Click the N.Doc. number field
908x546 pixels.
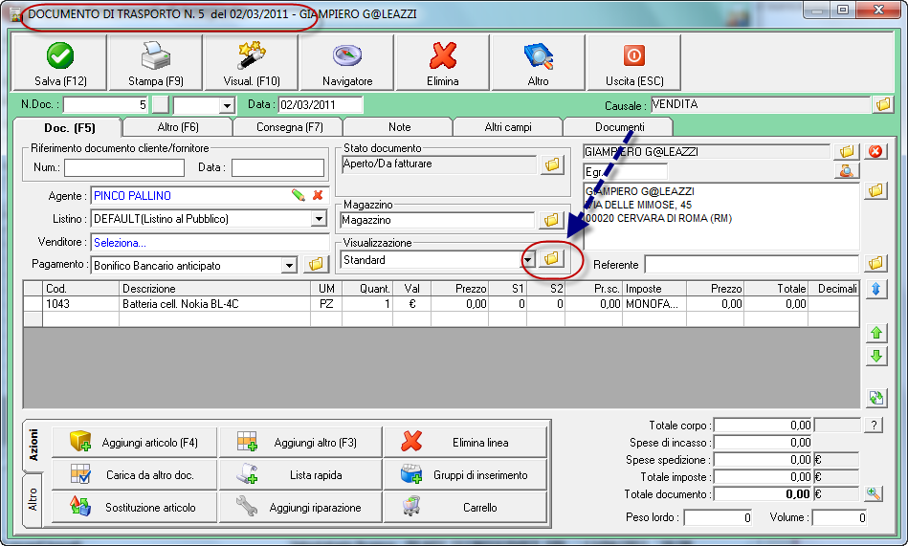[105, 105]
